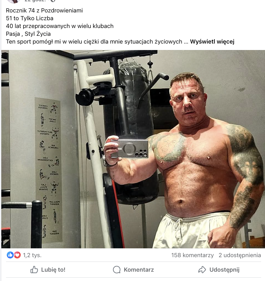Click the thumbs-up outline icon beside Lubię to!
This screenshot has width=265, height=281.
(34, 270)
